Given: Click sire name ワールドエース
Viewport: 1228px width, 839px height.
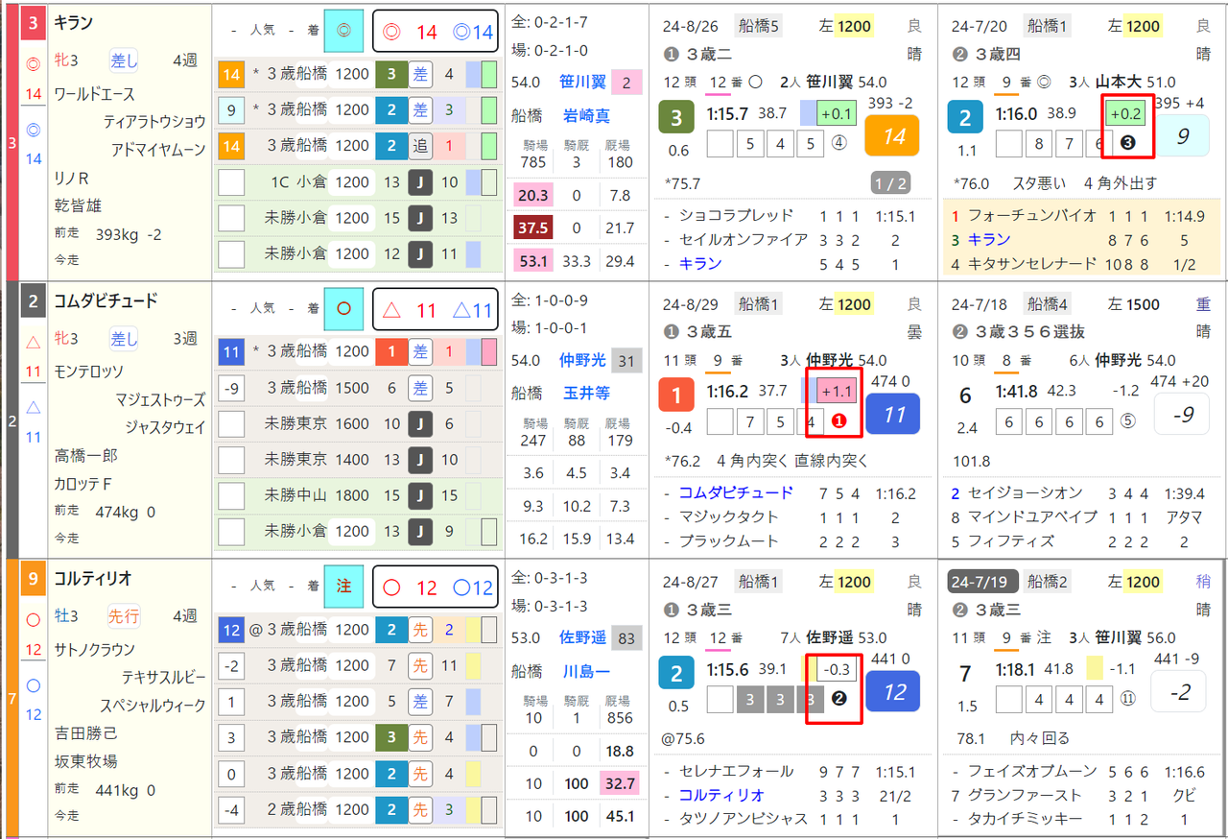Looking at the screenshot, I should (94, 94).
